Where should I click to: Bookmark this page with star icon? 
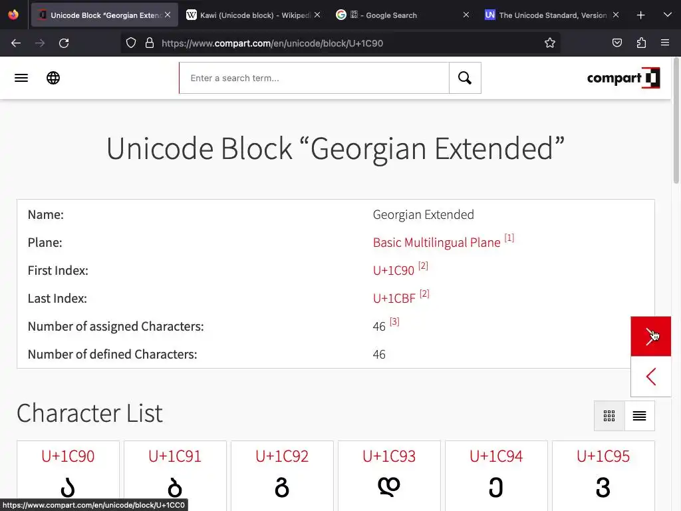[x=550, y=43]
